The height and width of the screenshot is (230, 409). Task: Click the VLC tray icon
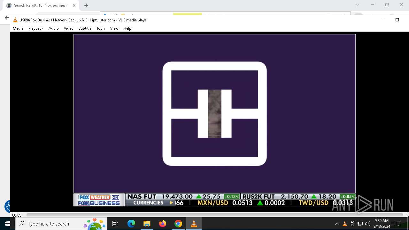point(345,224)
